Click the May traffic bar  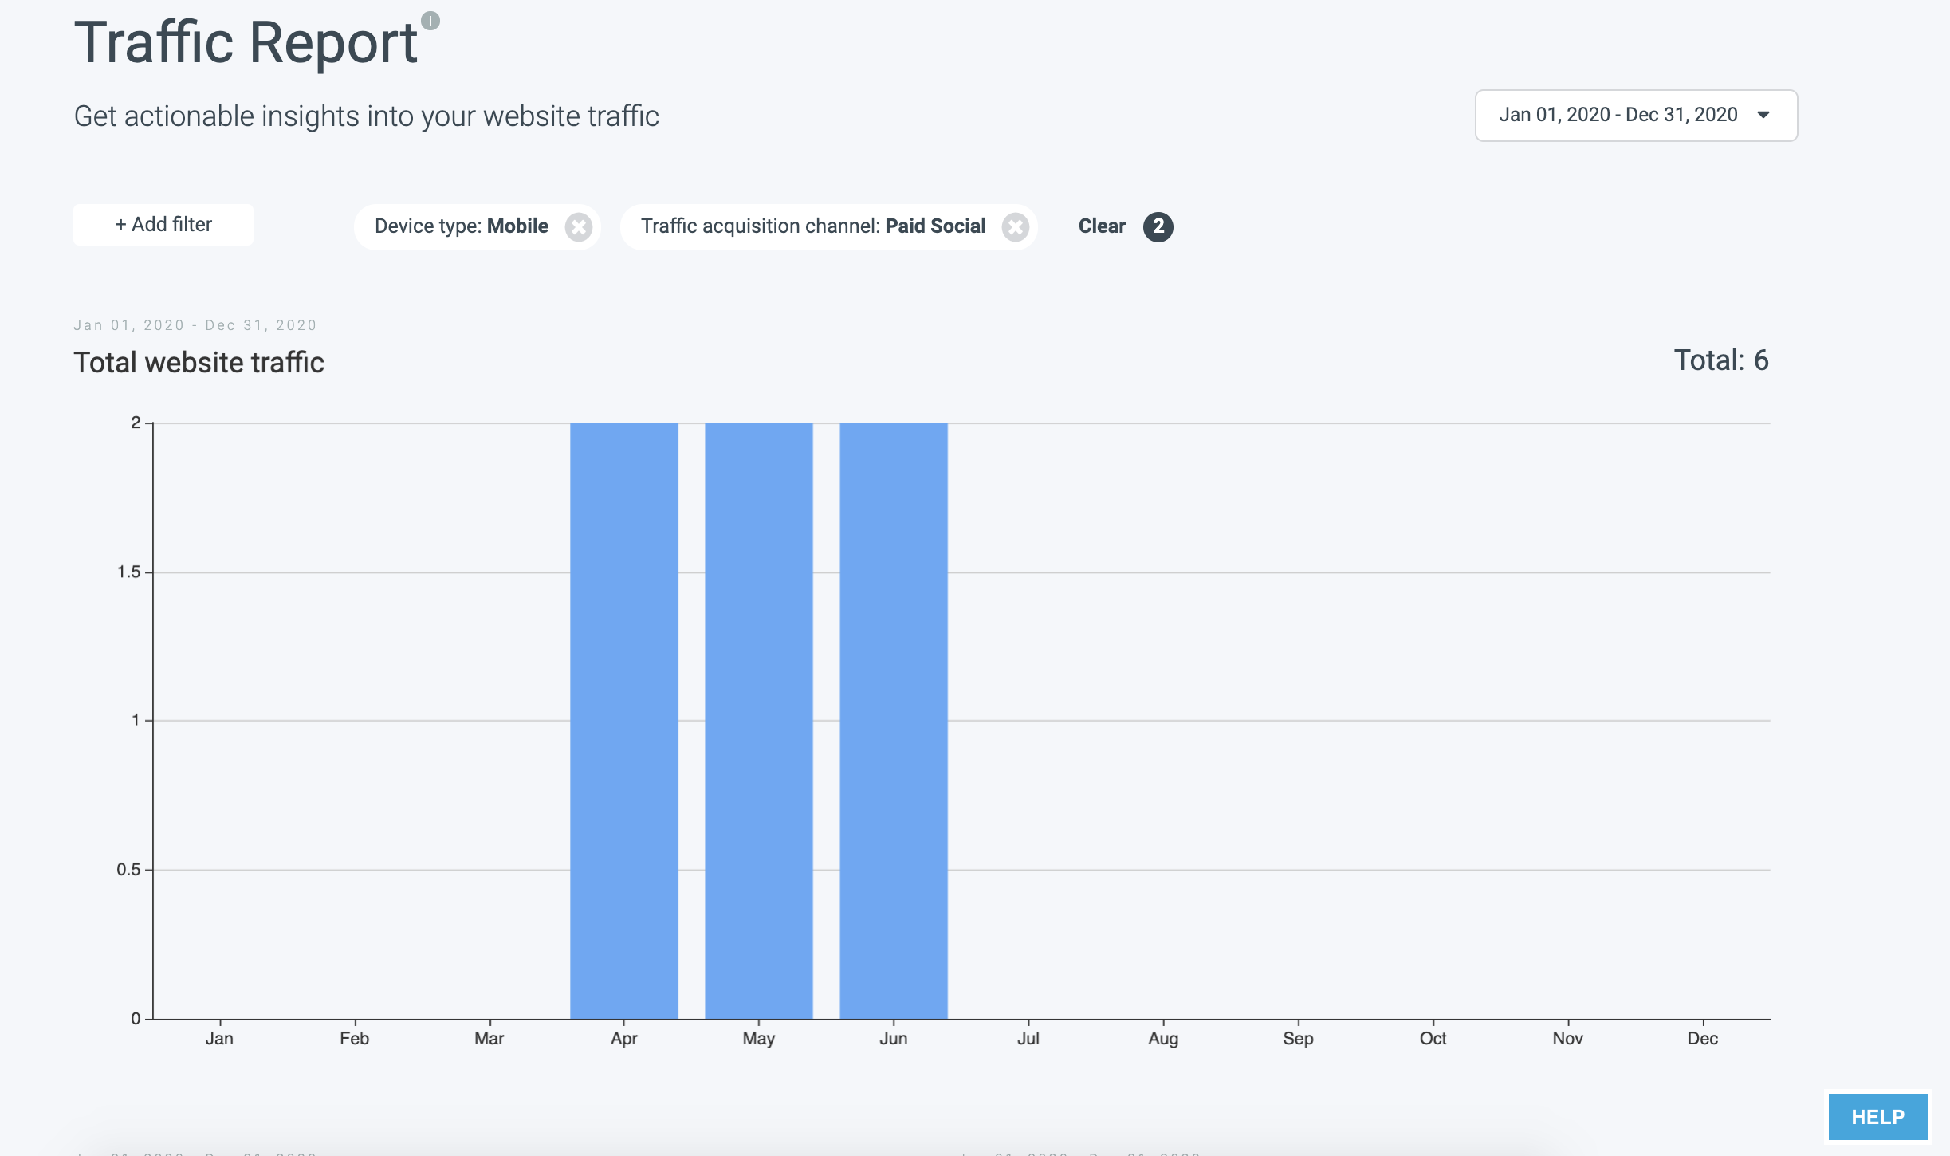click(x=758, y=720)
